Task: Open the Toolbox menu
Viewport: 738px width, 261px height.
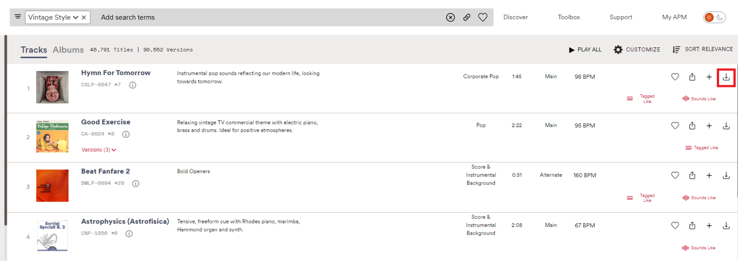Action: click(x=569, y=17)
